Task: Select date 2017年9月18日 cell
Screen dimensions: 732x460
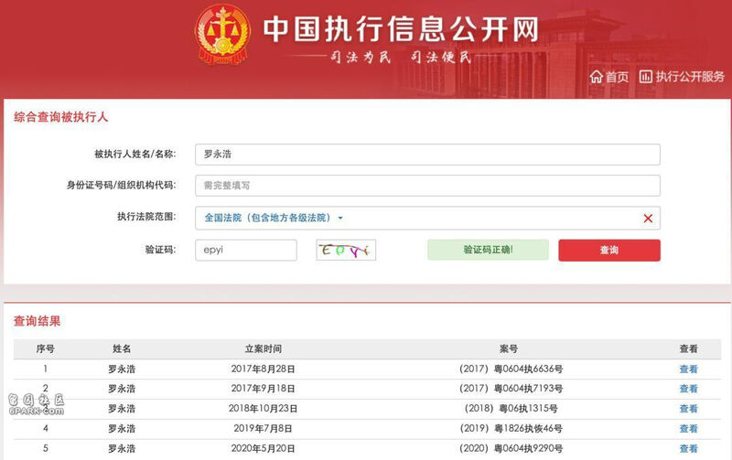Action: [263, 389]
